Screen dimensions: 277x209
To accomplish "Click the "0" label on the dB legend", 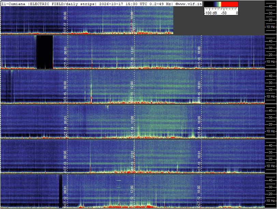I will 237,13.
